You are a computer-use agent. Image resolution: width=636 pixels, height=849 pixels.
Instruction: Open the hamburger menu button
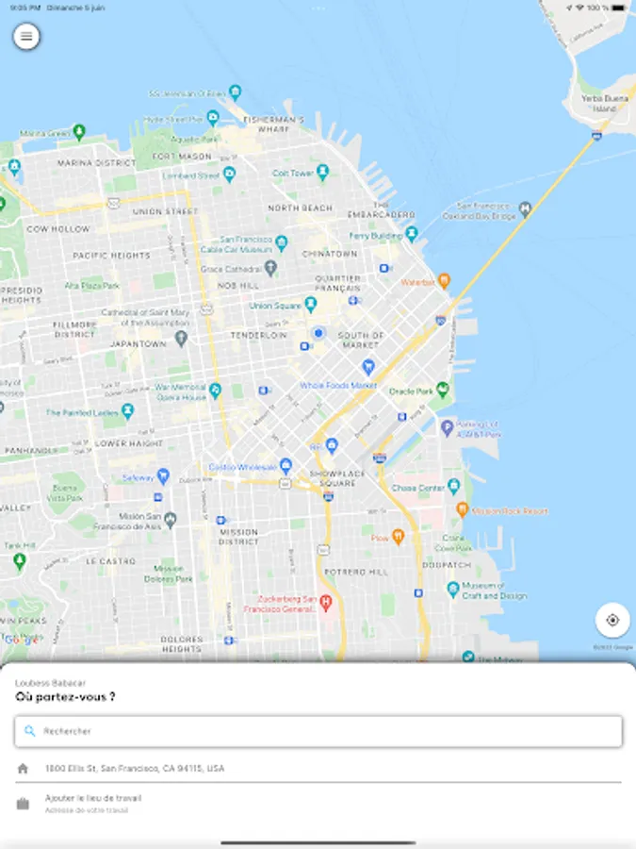26,37
